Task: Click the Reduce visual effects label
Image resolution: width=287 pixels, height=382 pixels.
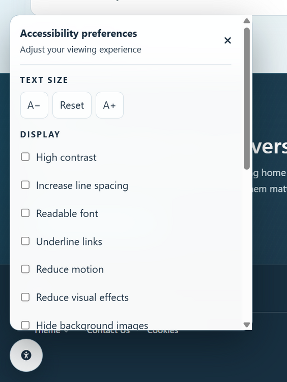Action: pyautogui.click(x=82, y=297)
